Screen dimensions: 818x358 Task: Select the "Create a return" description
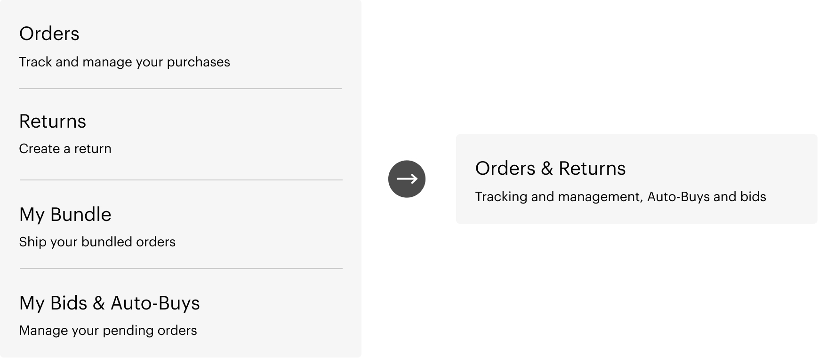[65, 149]
